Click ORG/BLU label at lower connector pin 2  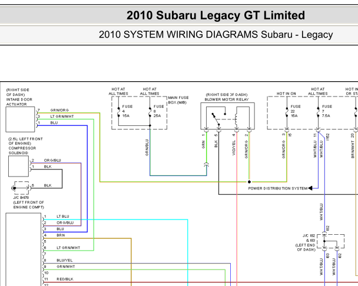65,223
